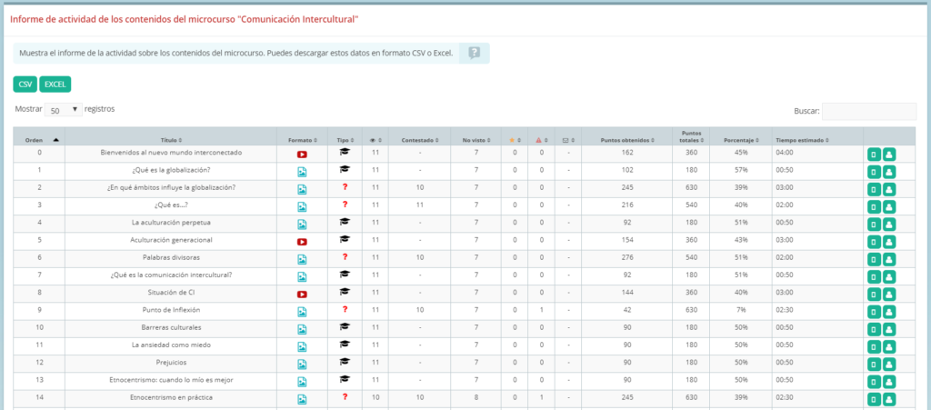Open the user icon button for "Etnocentrismo: cuando lo mío es mejor"
Image resolution: width=931 pixels, height=410 pixels.
pyautogui.click(x=889, y=382)
